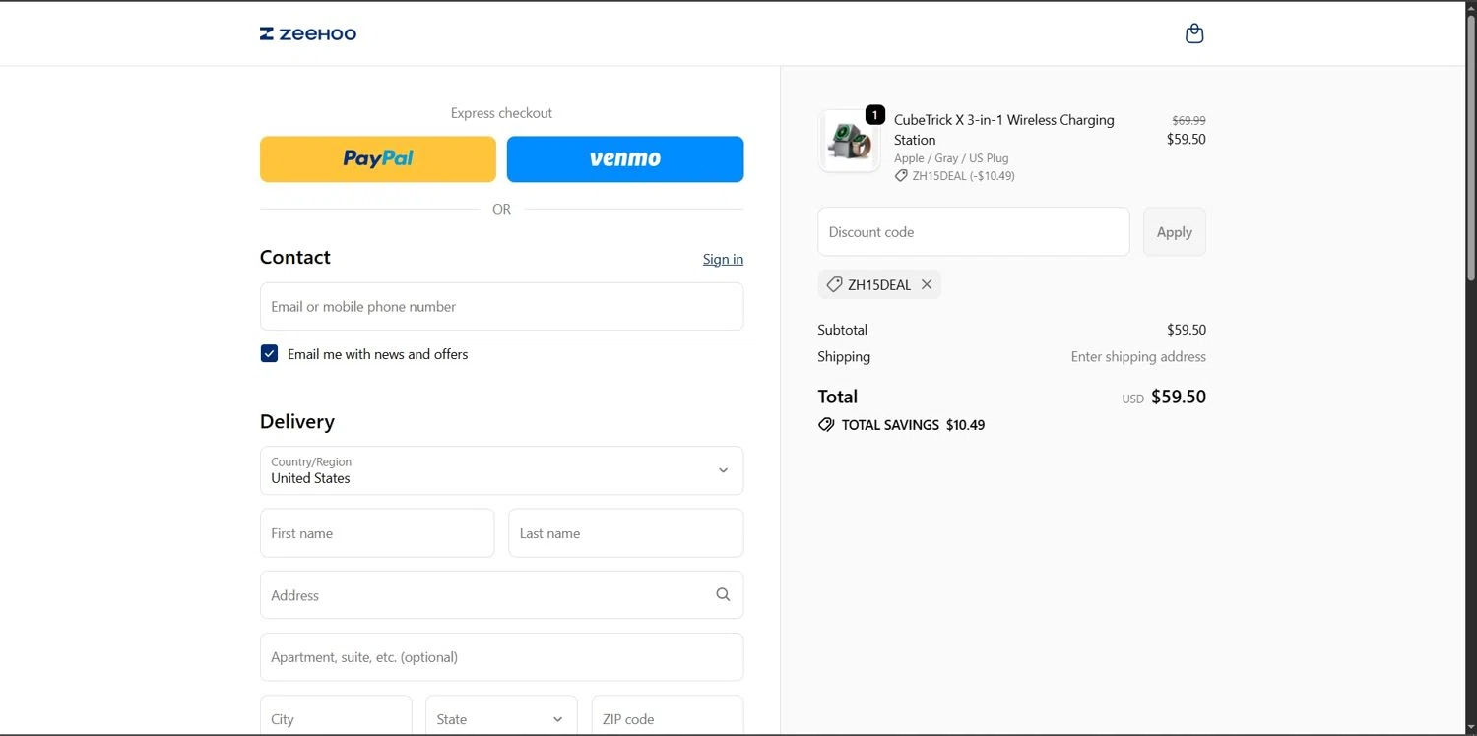Click the TOTAL SAVINGS $10.49 text
This screenshot has height=736, width=1477.
pyautogui.click(x=913, y=425)
